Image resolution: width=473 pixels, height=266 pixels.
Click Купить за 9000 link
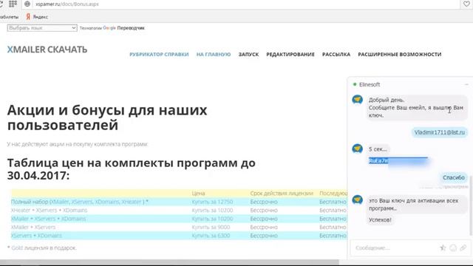[x=211, y=227]
